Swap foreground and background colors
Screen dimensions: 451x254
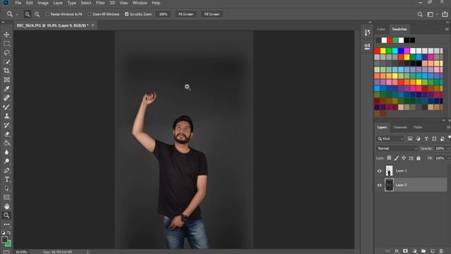[9, 232]
